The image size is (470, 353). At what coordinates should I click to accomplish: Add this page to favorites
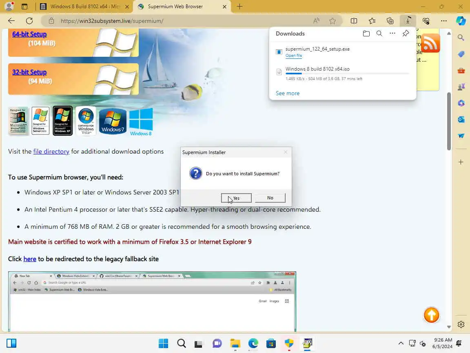pos(333,21)
